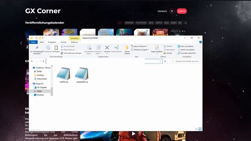Collapse the ribbon with the chevron

(197, 42)
